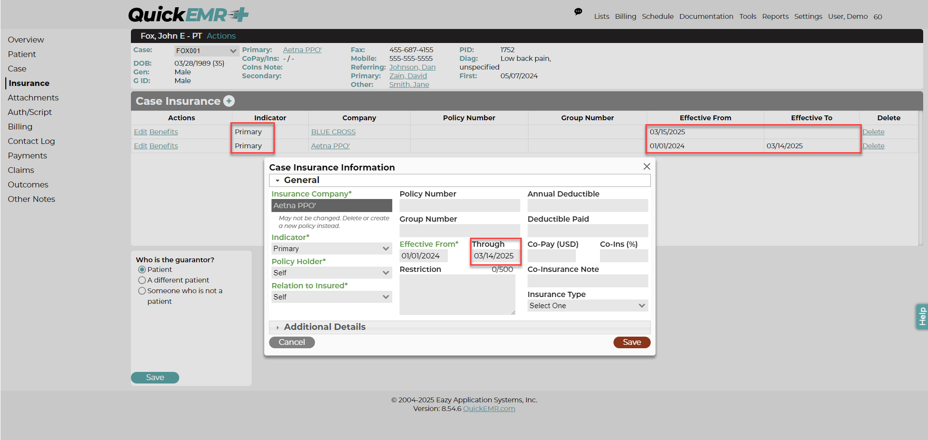Image resolution: width=928 pixels, height=440 pixels.
Task: Open the Case dropdown showing FOX001
Action: coord(206,51)
